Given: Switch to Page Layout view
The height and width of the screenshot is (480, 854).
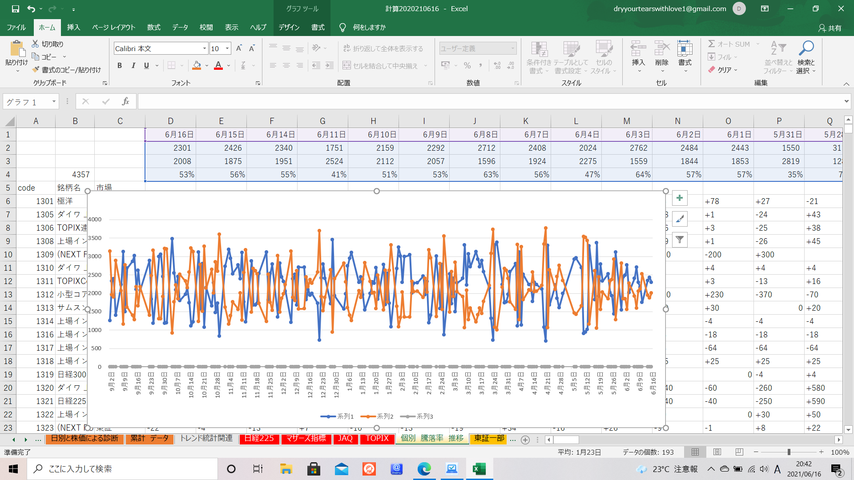Looking at the screenshot, I should (x=717, y=452).
